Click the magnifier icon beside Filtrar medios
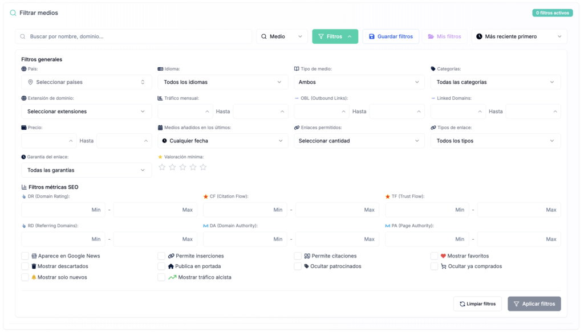Image resolution: width=584 pixels, height=332 pixels. [13, 13]
